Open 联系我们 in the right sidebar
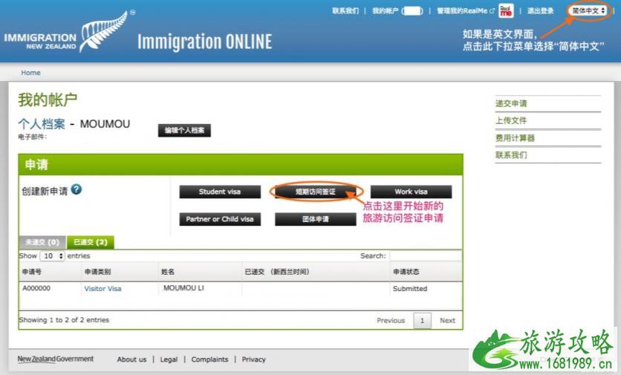Image resolution: width=621 pixels, height=375 pixels. click(x=511, y=155)
